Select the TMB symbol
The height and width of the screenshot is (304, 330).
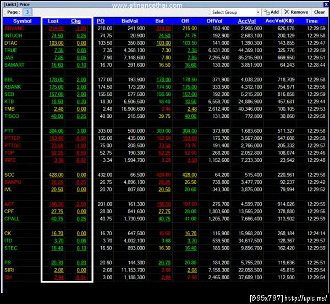[x=9, y=109]
